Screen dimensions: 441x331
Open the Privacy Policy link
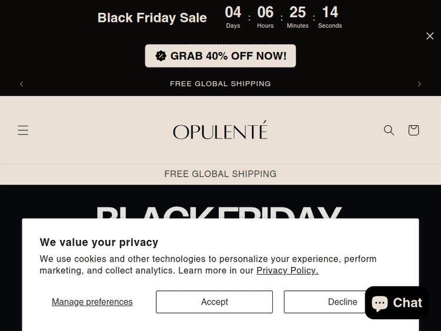pos(287,270)
